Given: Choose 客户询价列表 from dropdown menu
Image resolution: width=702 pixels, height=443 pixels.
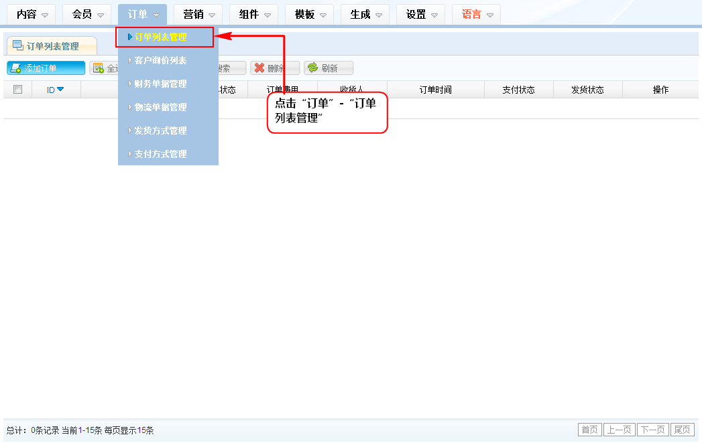Looking at the screenshot, I should click(x=161, y=61).
